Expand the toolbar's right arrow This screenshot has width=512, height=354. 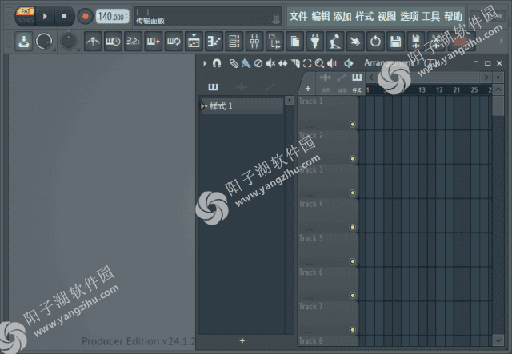502,41
